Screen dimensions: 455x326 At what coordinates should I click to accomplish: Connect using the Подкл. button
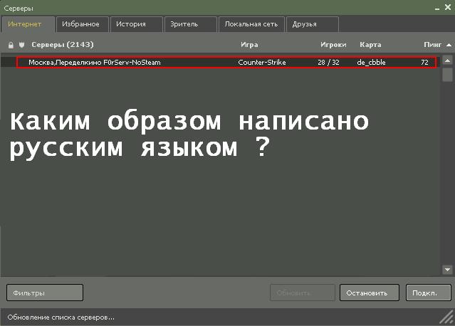click(x=429, y=293)
